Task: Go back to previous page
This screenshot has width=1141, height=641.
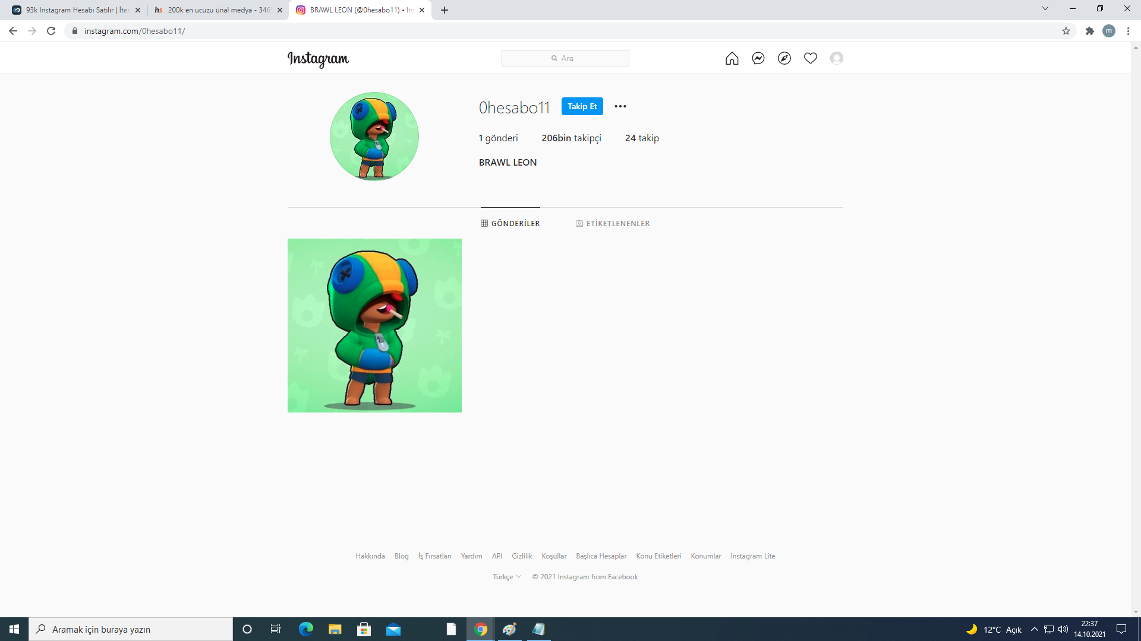Action: tap(13, 31)
